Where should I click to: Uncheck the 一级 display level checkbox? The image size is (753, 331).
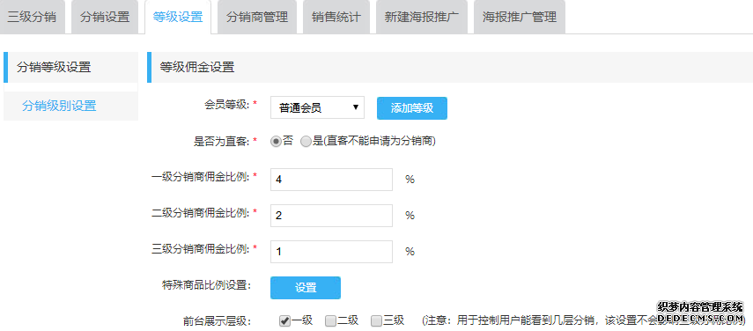284,321
